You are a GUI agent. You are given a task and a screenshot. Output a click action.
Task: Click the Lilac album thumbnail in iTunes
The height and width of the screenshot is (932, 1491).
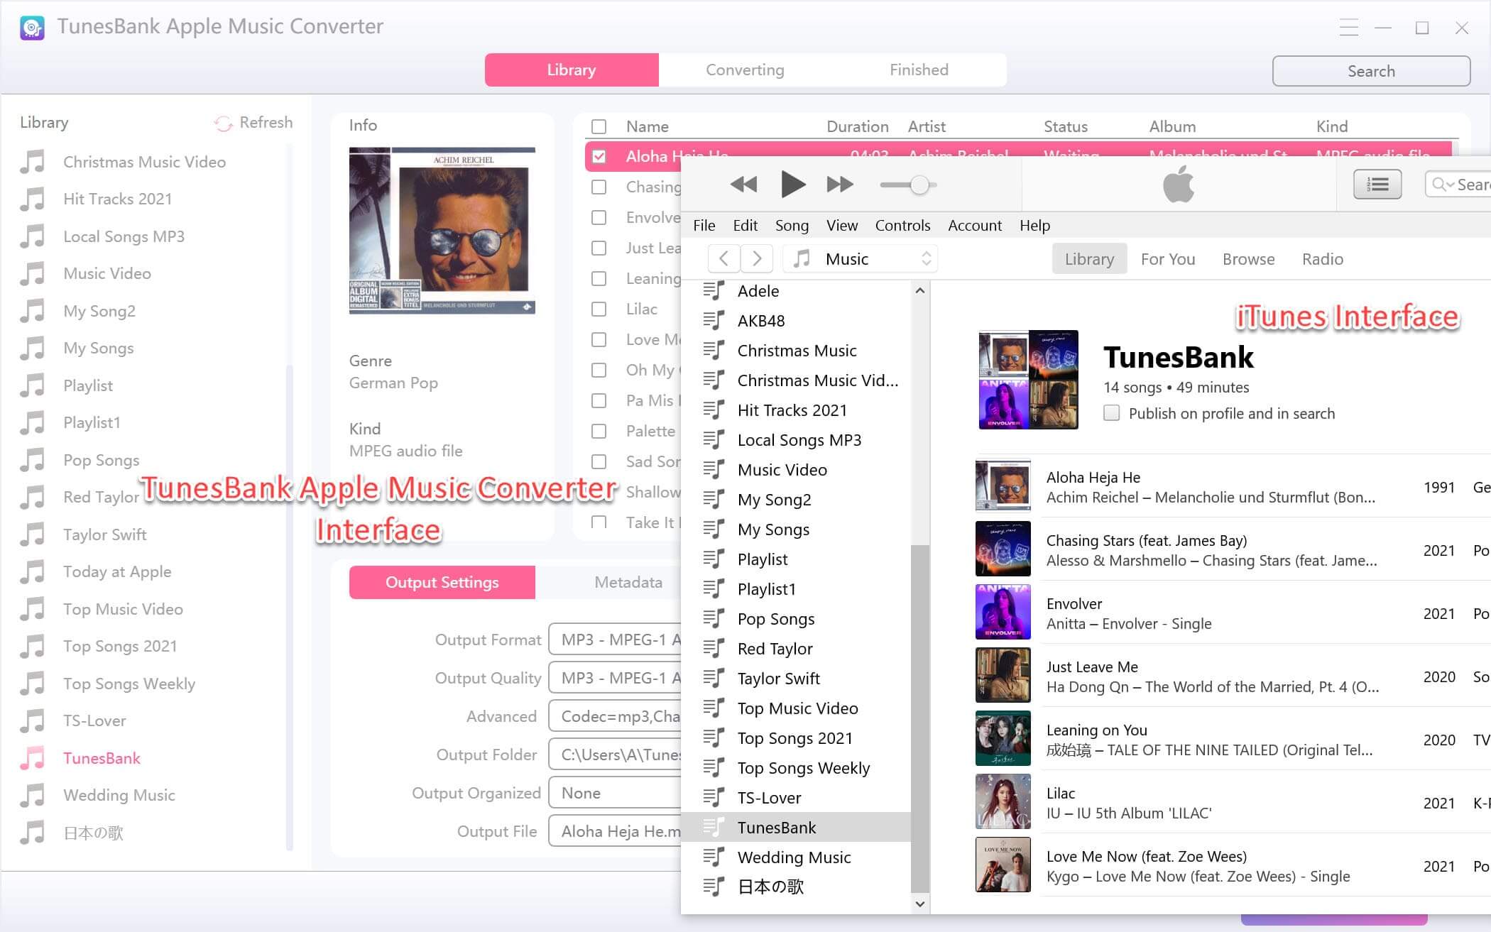point(1003,802)
